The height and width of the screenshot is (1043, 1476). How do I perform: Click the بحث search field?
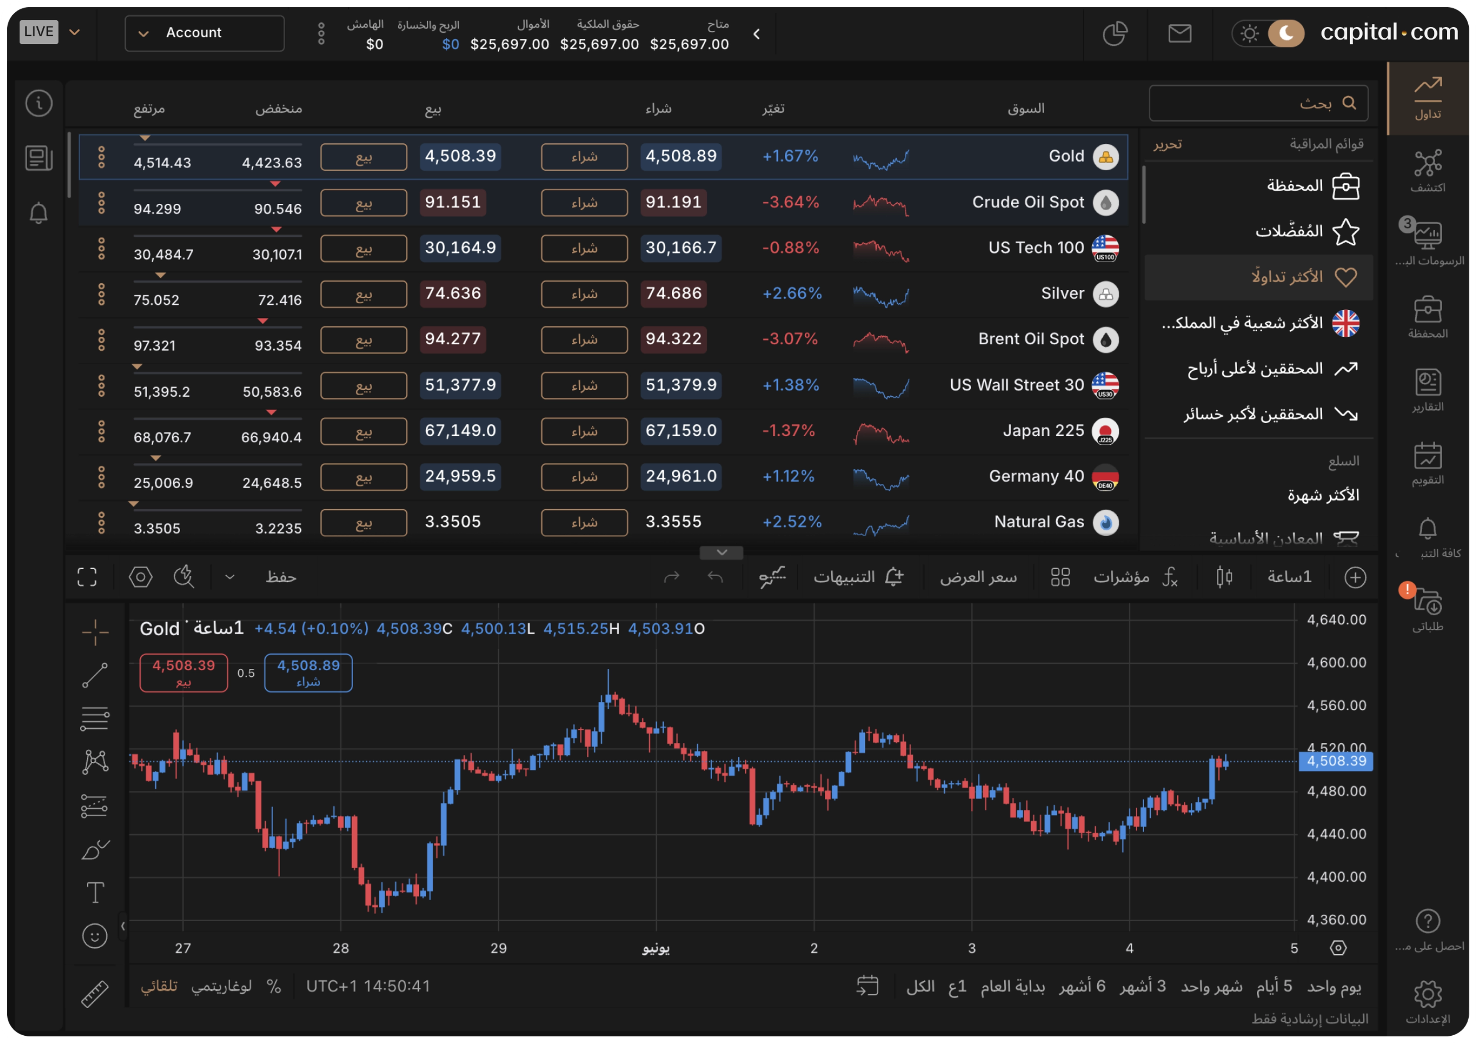click(x=1259, y=103)
